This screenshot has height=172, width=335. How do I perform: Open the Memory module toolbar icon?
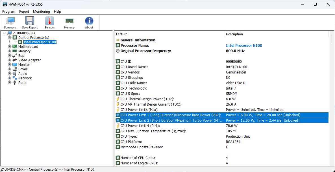point(69,21)
